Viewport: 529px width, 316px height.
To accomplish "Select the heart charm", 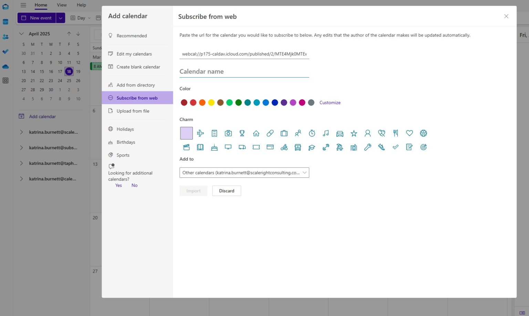I will point(409,133).
